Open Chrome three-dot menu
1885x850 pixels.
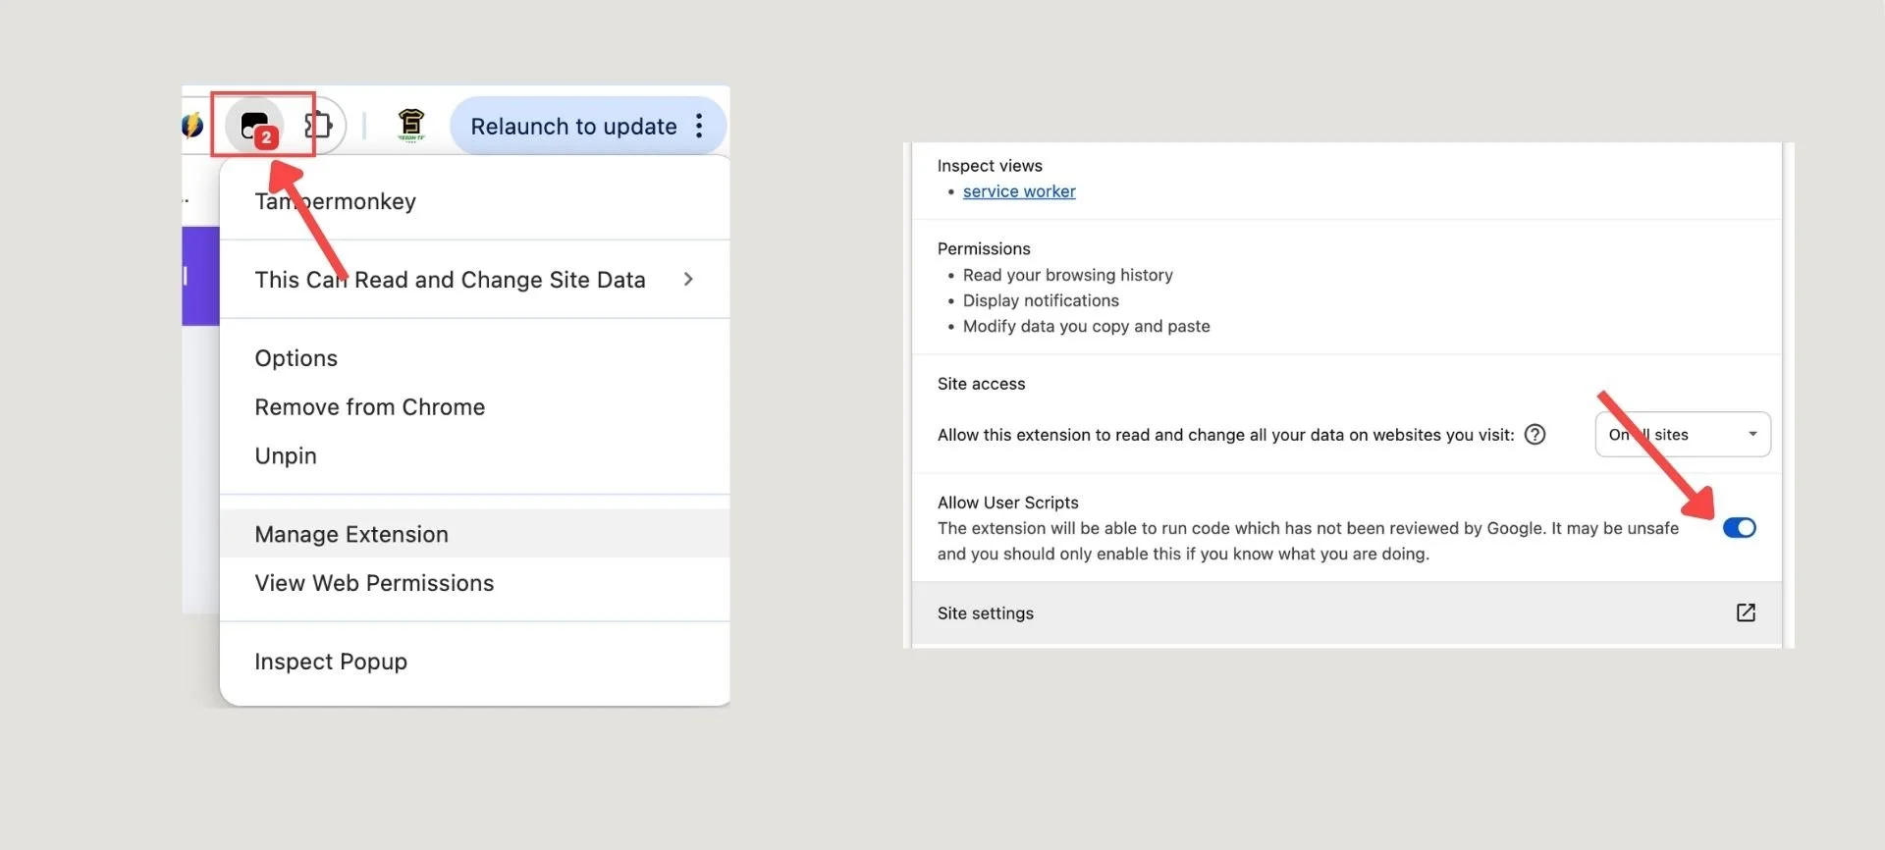699,126
